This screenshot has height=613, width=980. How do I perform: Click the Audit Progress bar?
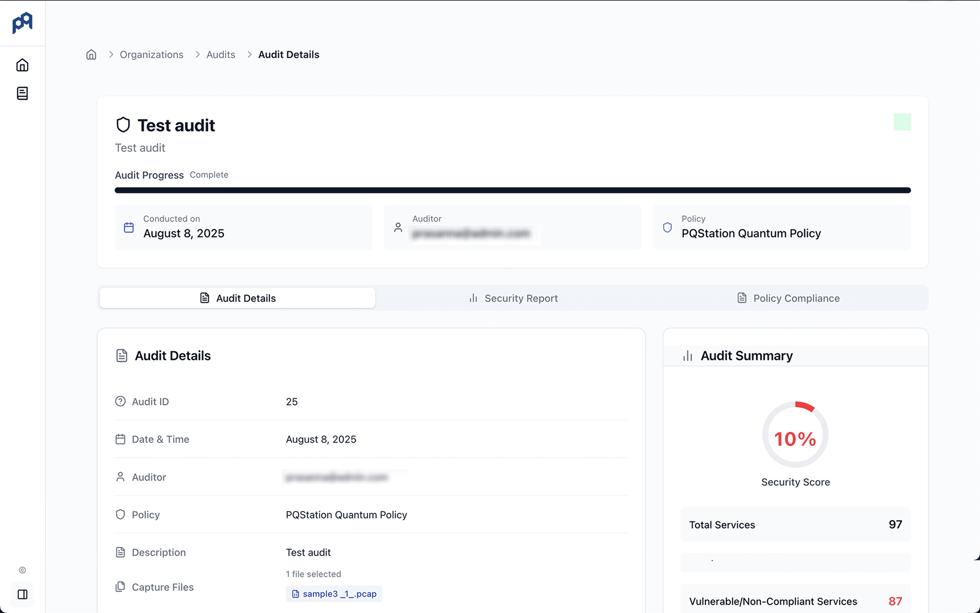pos(512,190)
